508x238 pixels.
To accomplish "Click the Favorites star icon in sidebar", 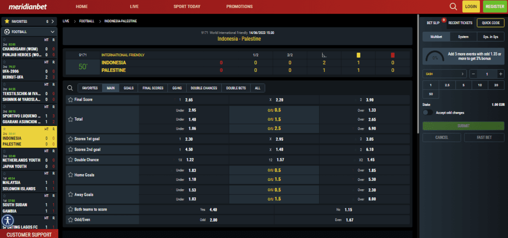I will (7, 21).
